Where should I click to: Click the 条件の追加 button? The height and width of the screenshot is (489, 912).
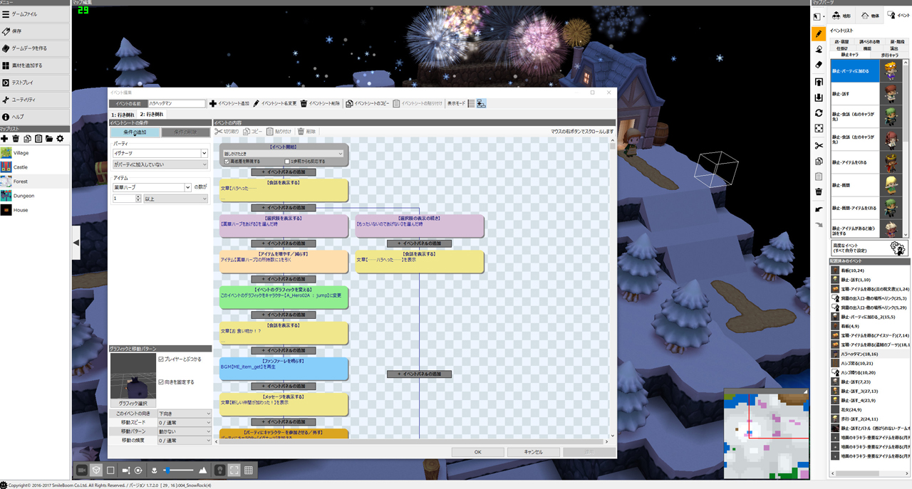pos(135,132)
